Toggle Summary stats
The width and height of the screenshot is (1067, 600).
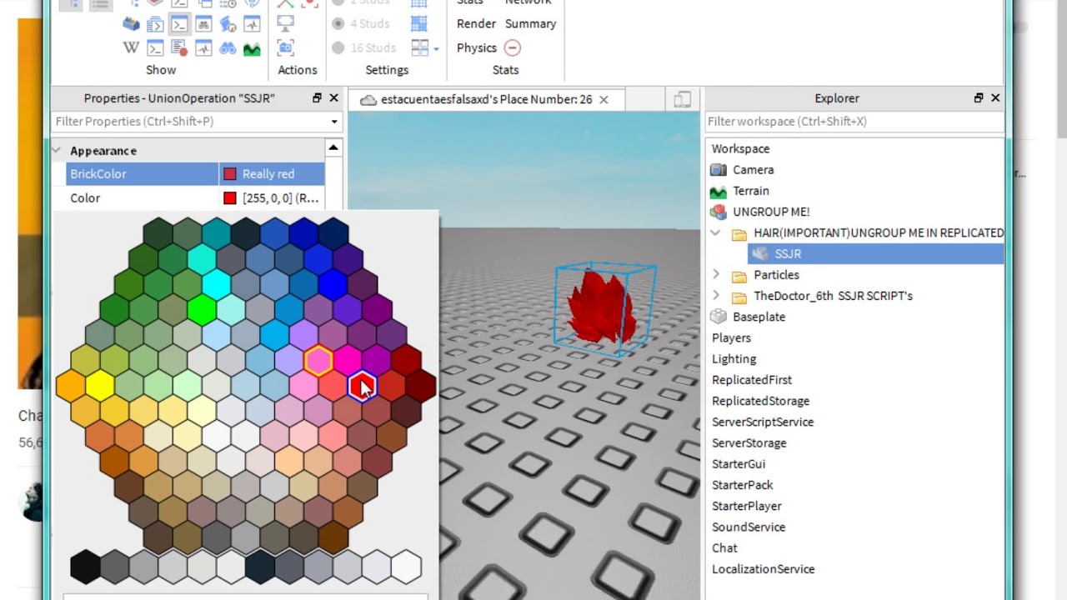530,23
